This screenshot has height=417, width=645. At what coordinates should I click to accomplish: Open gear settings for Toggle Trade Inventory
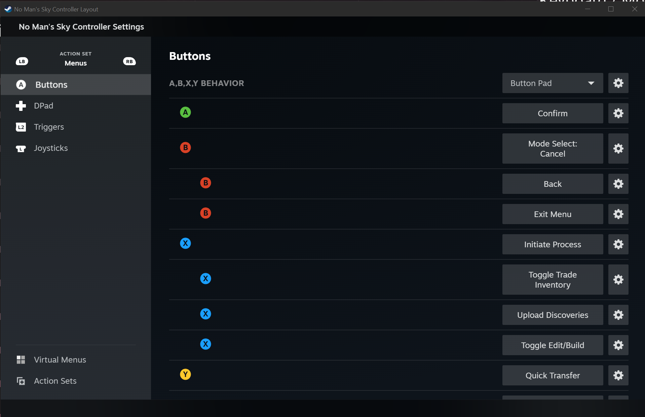point(618,280)
